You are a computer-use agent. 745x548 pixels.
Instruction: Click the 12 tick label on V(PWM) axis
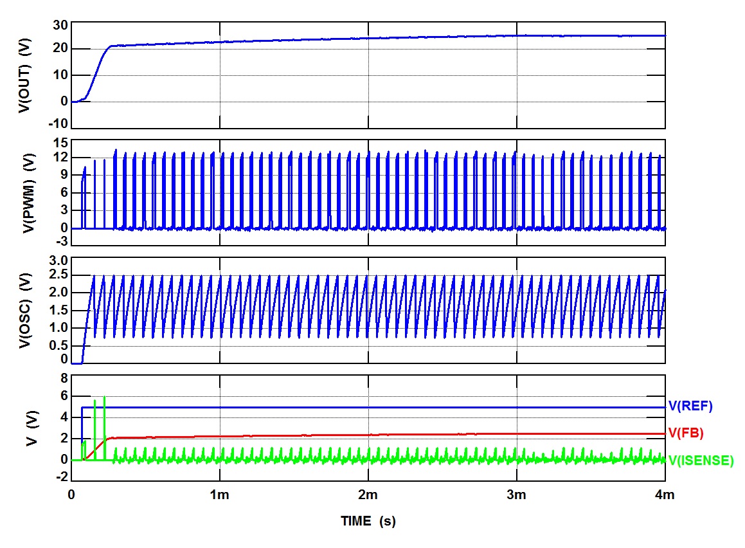click(60, 158)
